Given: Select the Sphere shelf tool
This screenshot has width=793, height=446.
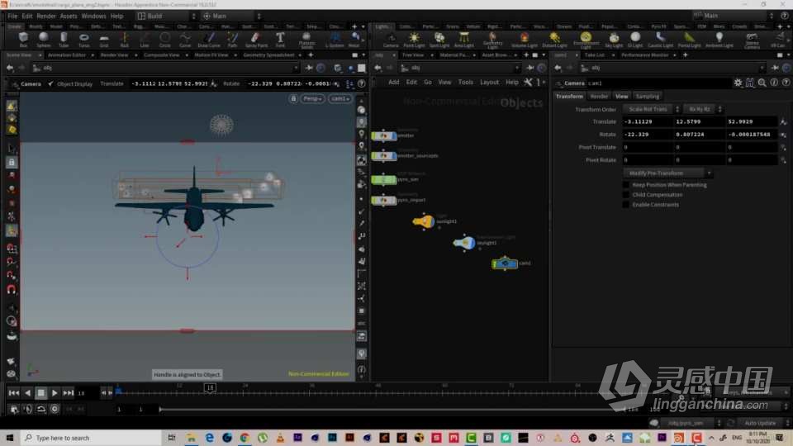Looking at the screenshot, I should [x=44, y=39].
